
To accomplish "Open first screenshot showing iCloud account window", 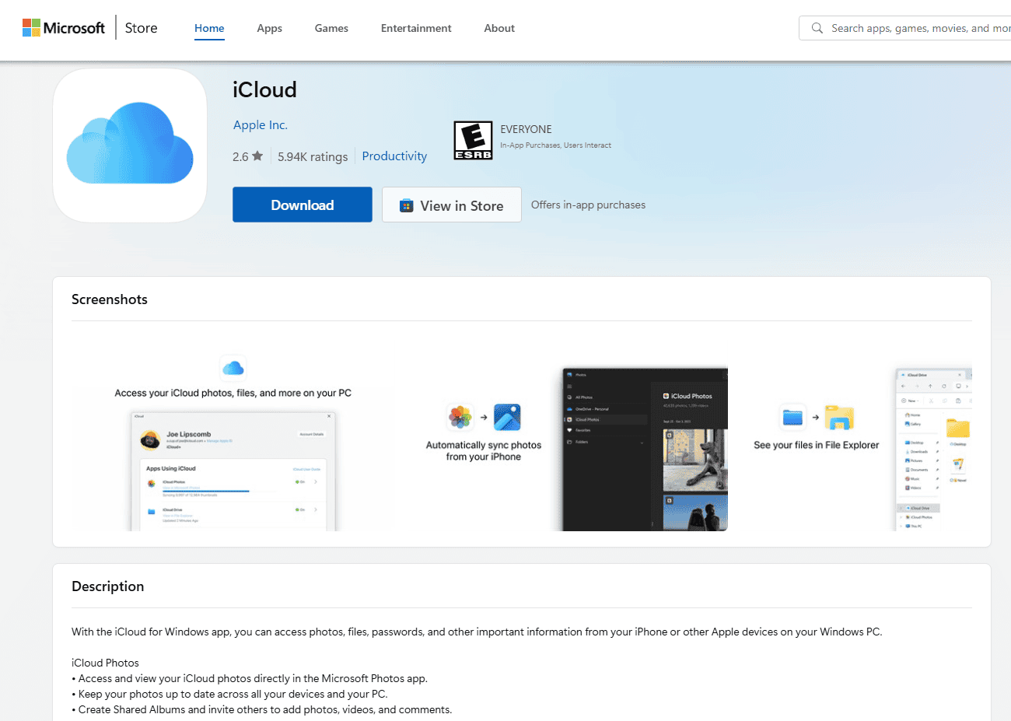I will pyautogui.click(x=233, y=441).
